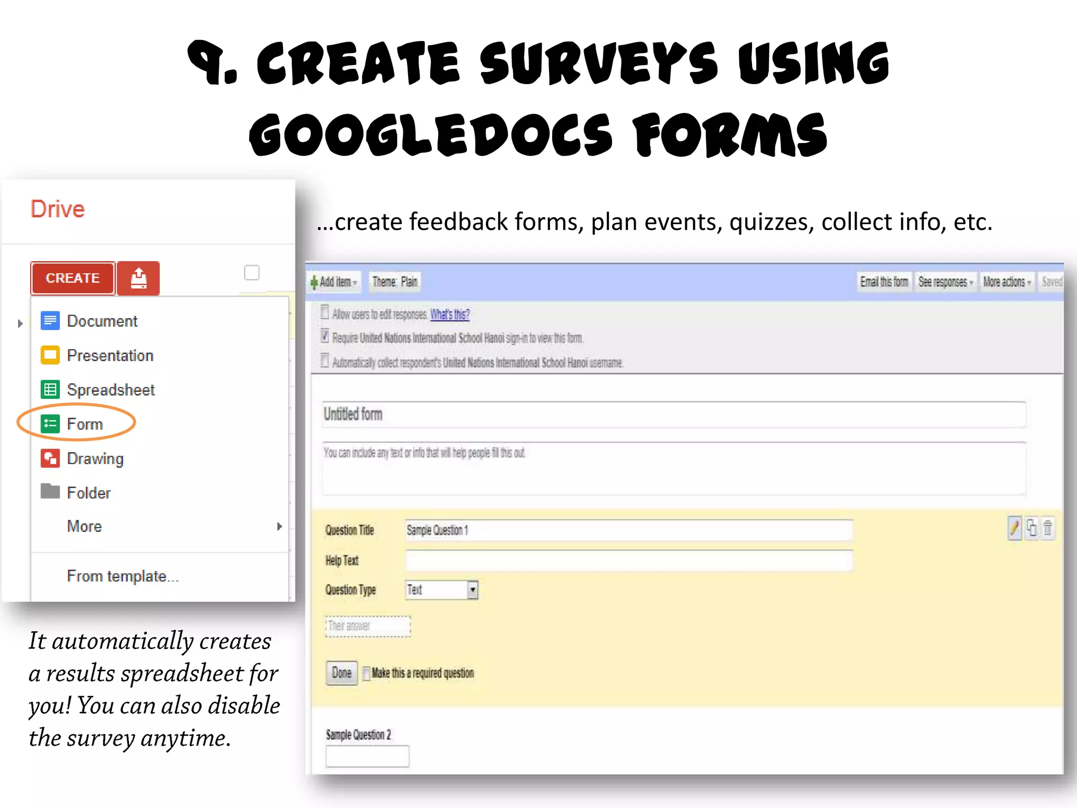1077x808 pixels.
Task: Open the Add item dropdown
Action: [334, 282]
